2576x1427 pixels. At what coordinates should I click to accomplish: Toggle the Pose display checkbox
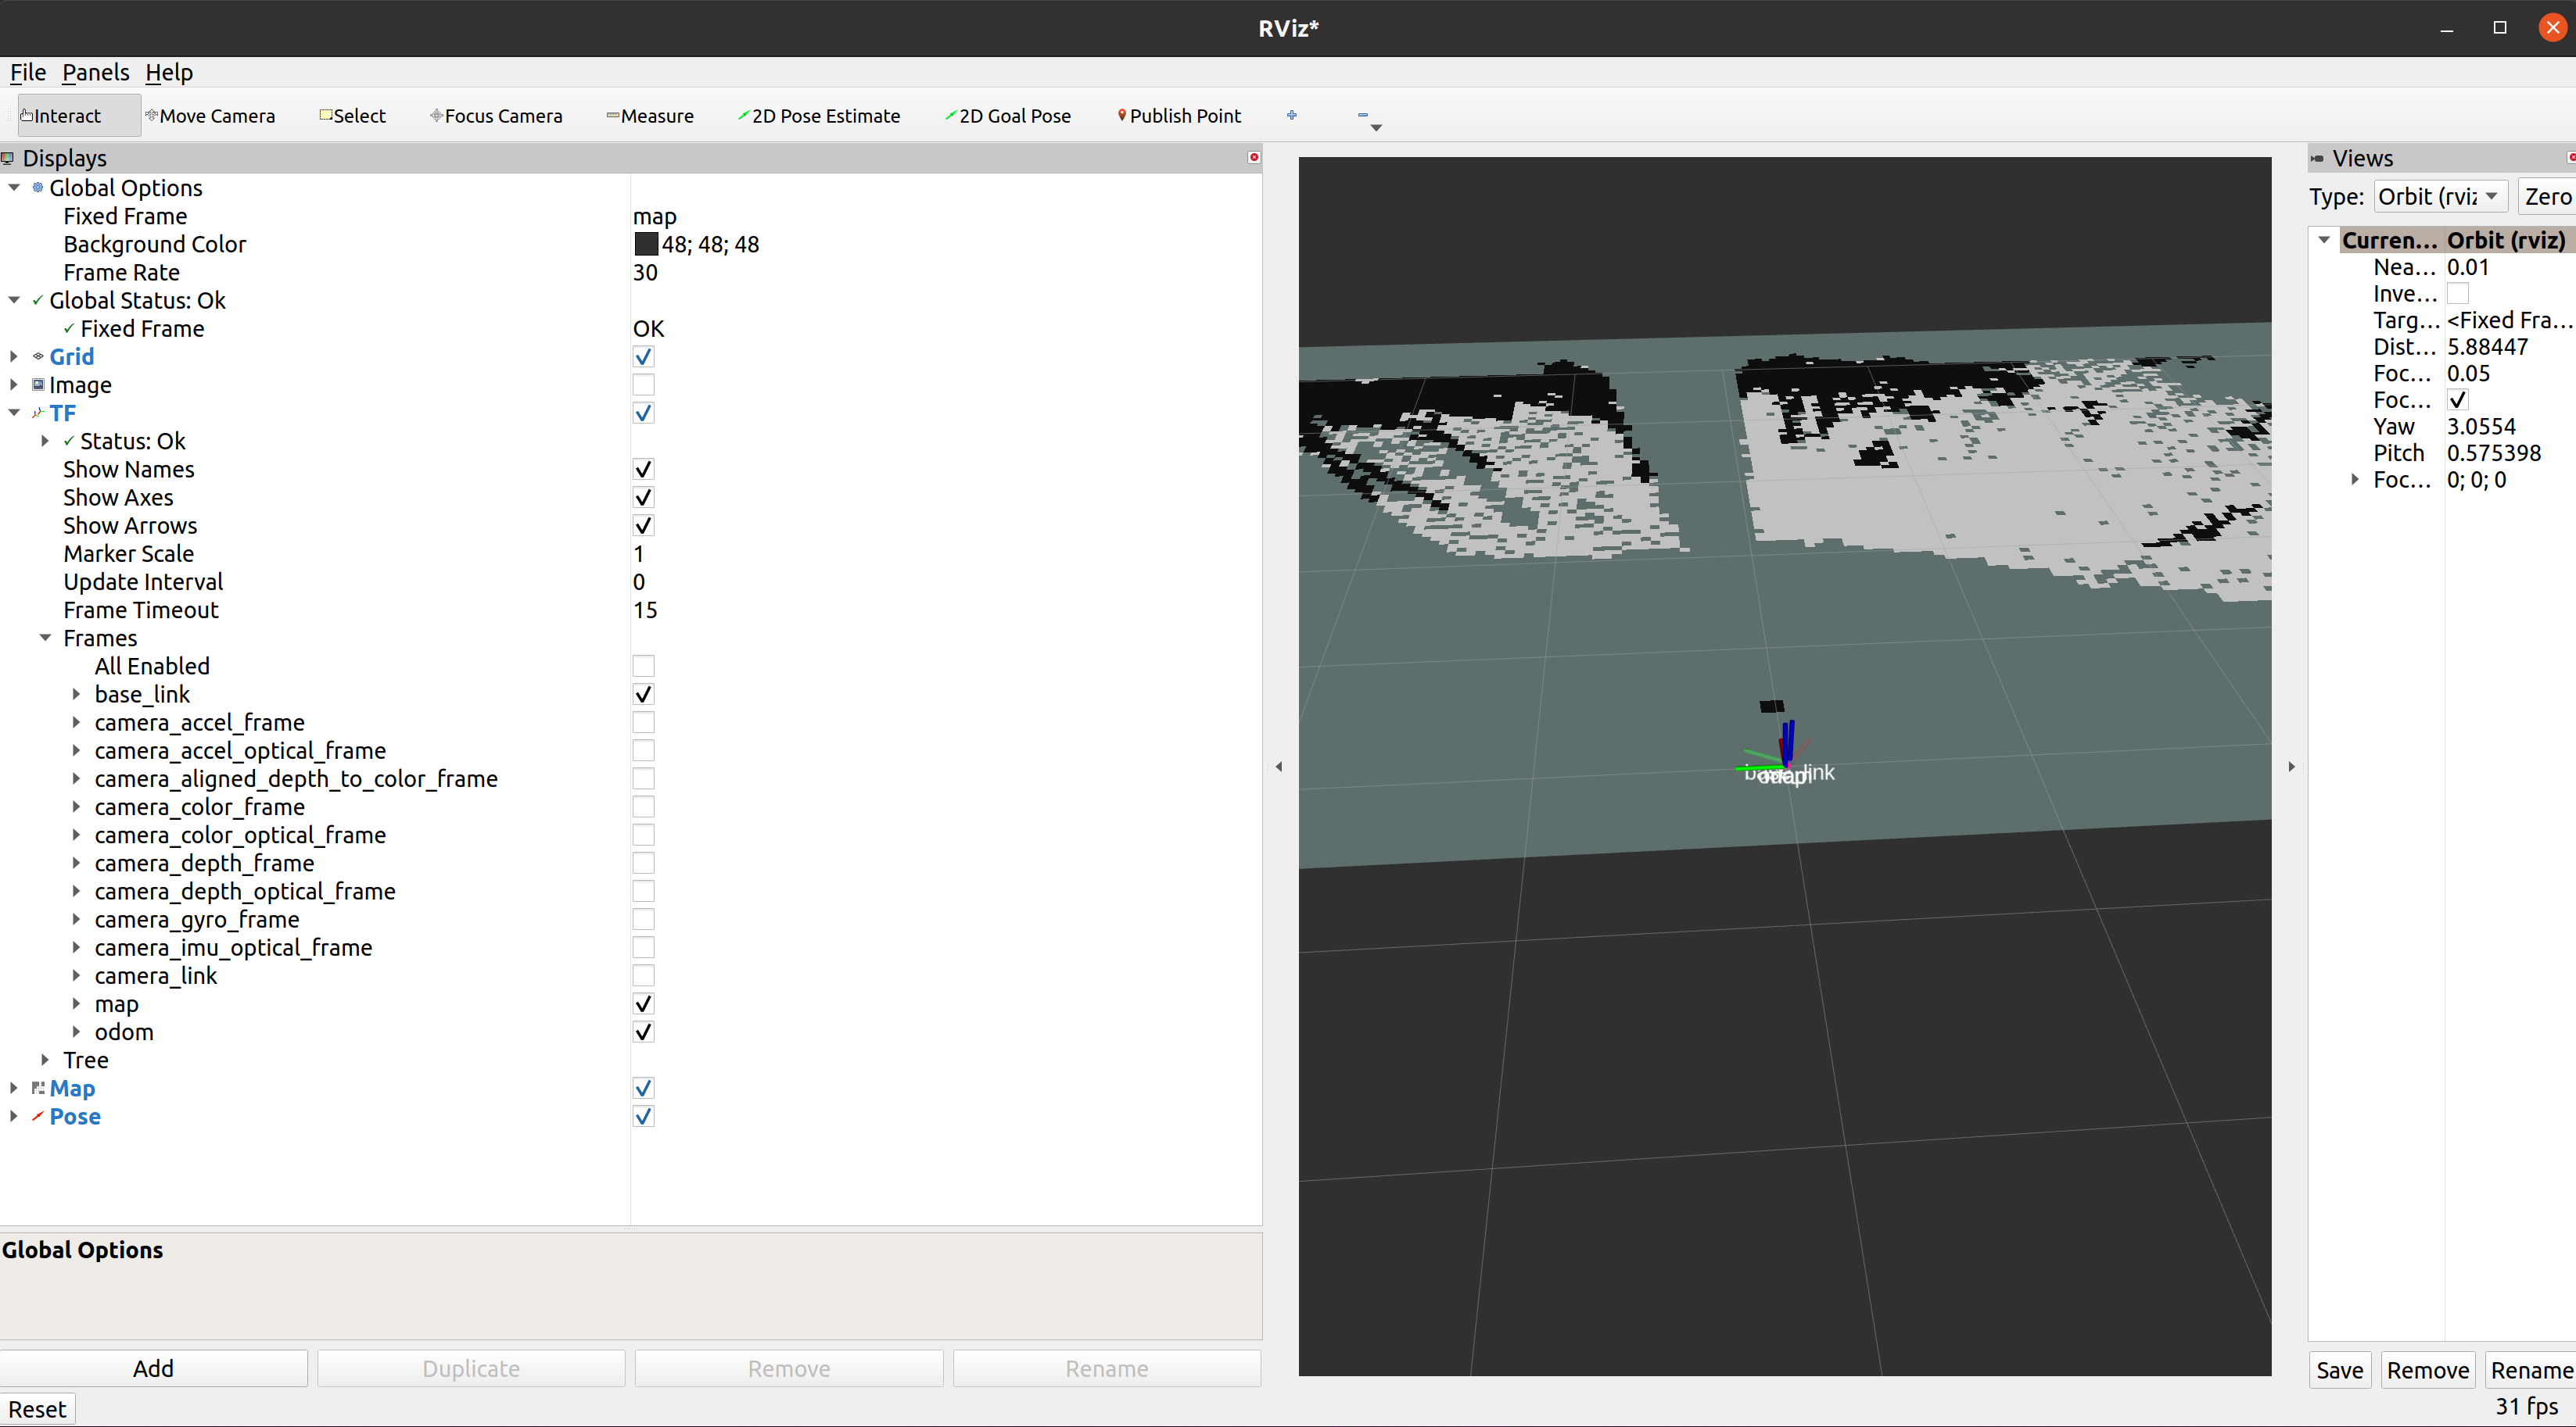643,1116
